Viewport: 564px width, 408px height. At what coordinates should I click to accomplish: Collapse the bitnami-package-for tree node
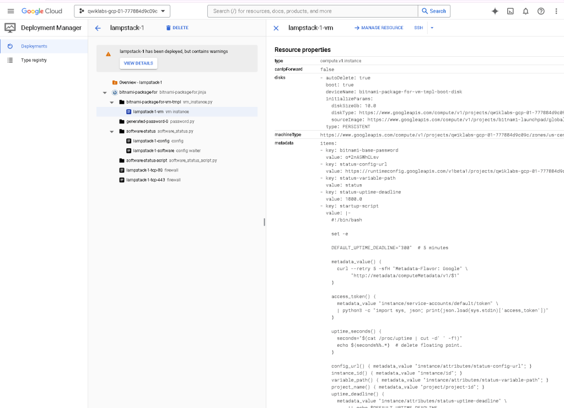pos(105,93)
